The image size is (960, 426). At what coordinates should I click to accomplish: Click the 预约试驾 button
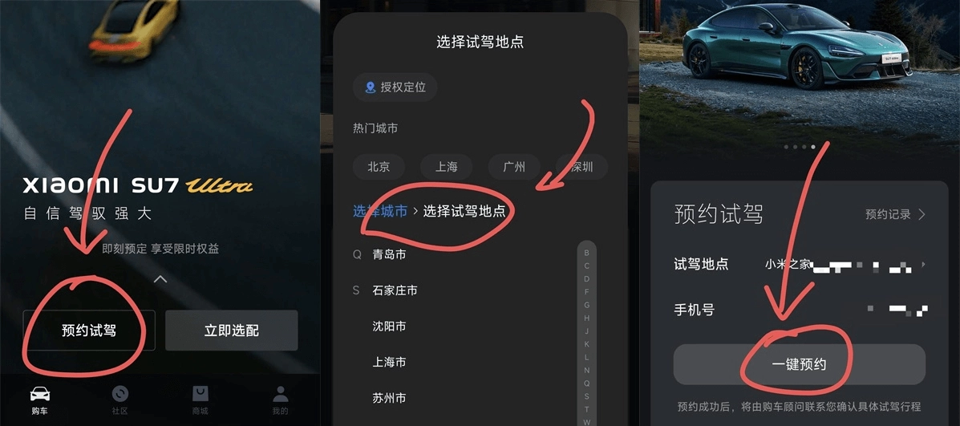tap(89, 331)
